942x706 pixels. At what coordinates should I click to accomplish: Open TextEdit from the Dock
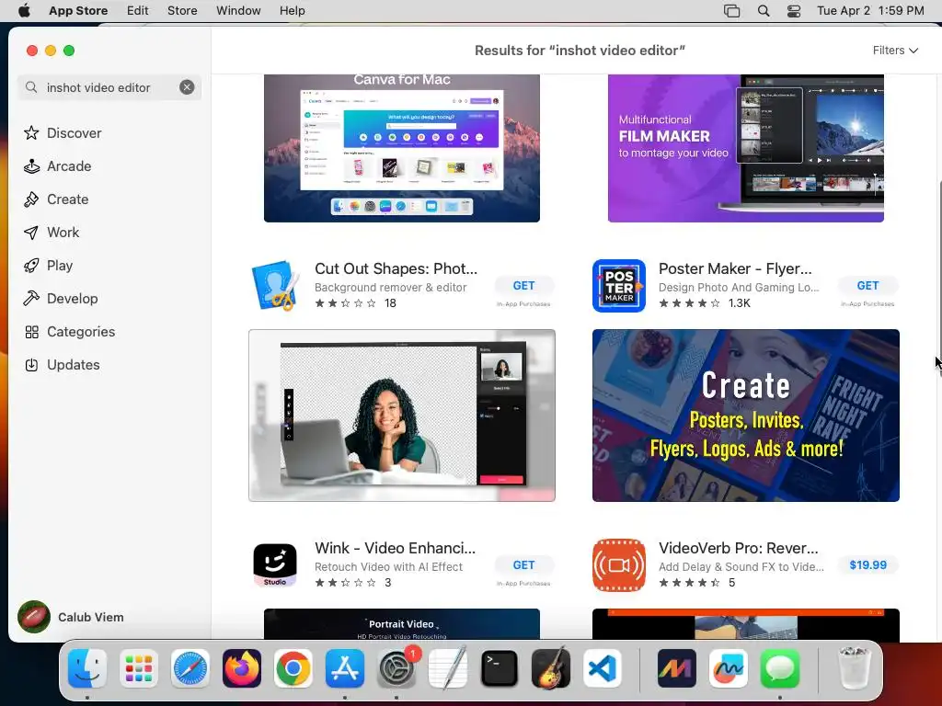pos(448,668)
